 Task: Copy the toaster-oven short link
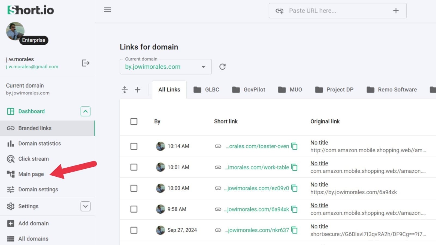tap(294, 146)
